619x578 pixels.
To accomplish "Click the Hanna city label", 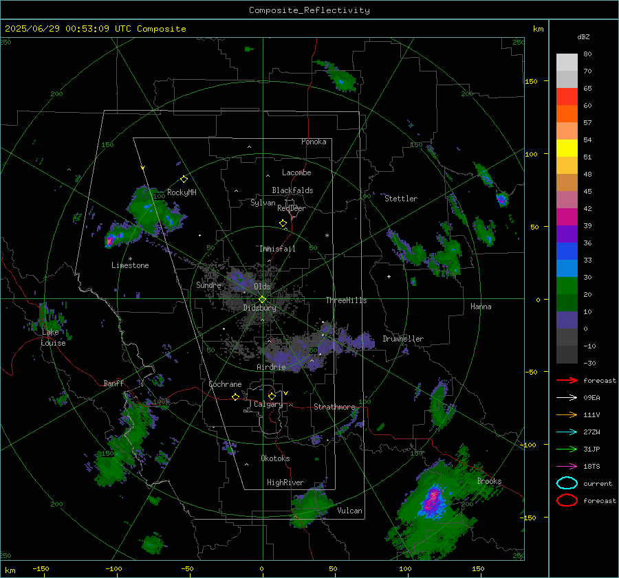I will pos(481,307).
